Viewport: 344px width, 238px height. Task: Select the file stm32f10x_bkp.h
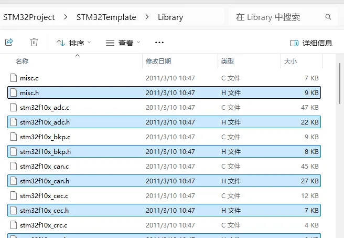click(164, 151)
